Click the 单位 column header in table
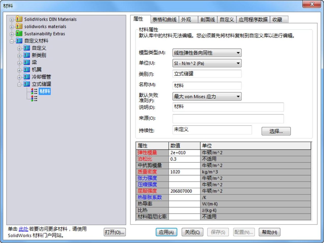The image size is (324, 243). (256, 146)
